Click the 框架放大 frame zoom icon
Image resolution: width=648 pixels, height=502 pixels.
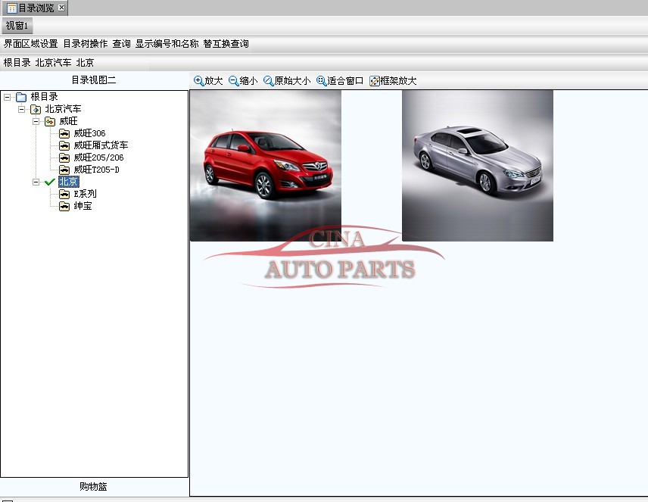(375, 81)
